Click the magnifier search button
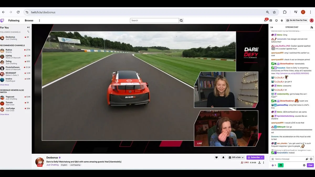 181,20
